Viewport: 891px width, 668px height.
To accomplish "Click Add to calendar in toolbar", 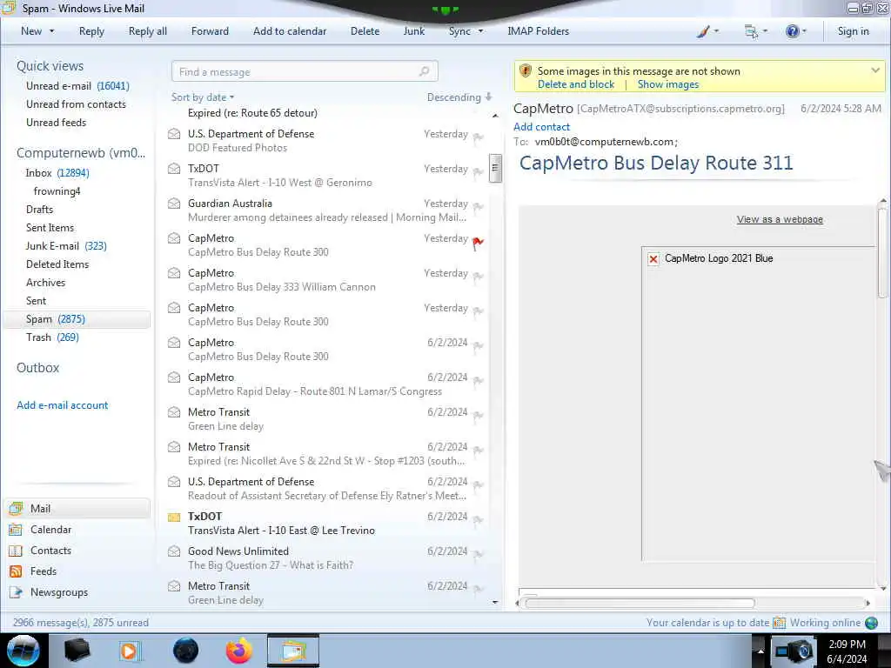I will pos(290,31).
